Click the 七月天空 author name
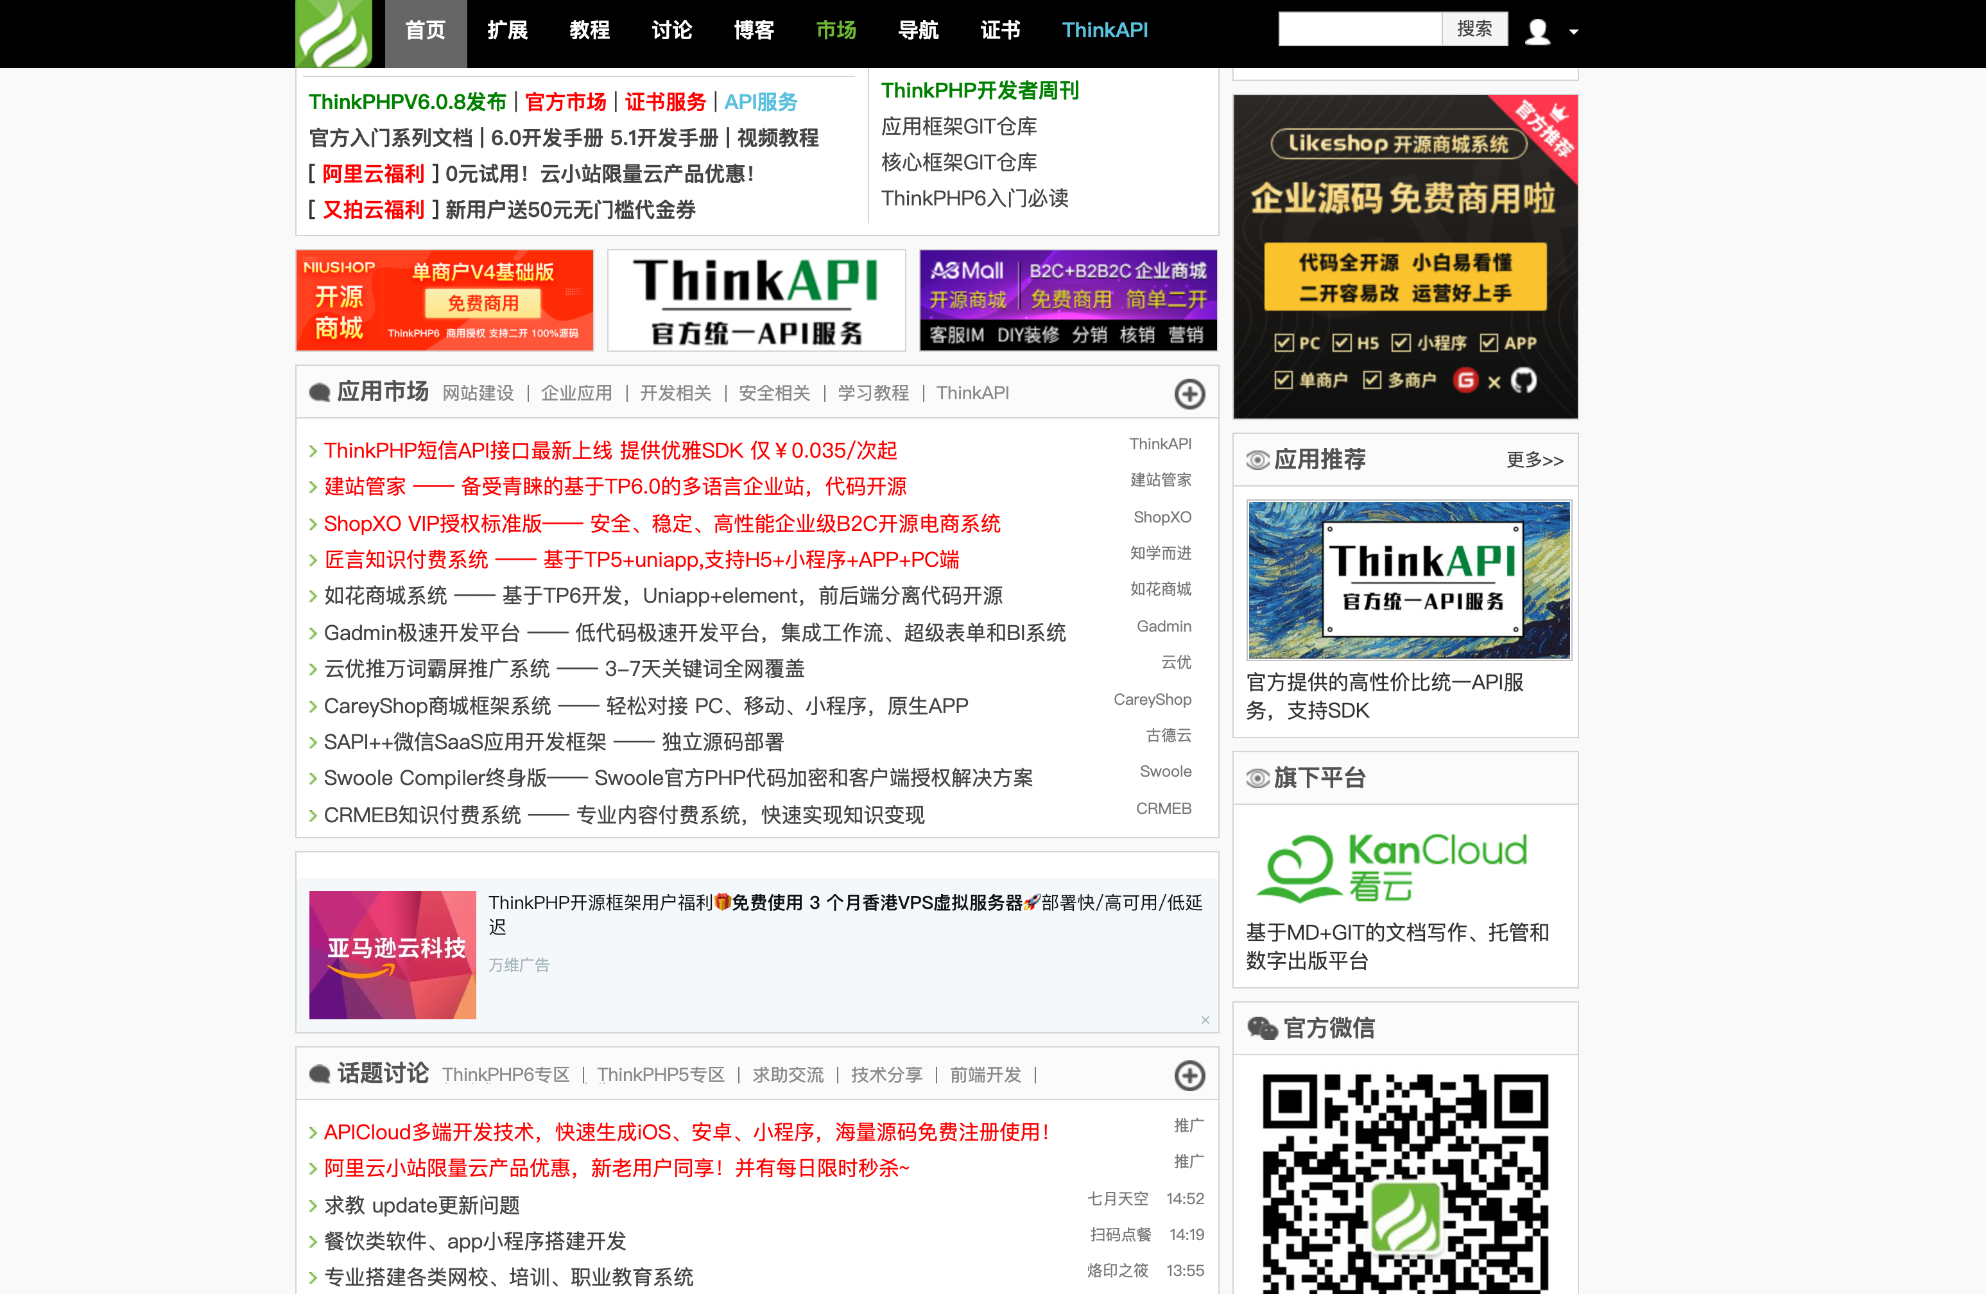1986x1294 pixels. [x=1118, y=1198]
